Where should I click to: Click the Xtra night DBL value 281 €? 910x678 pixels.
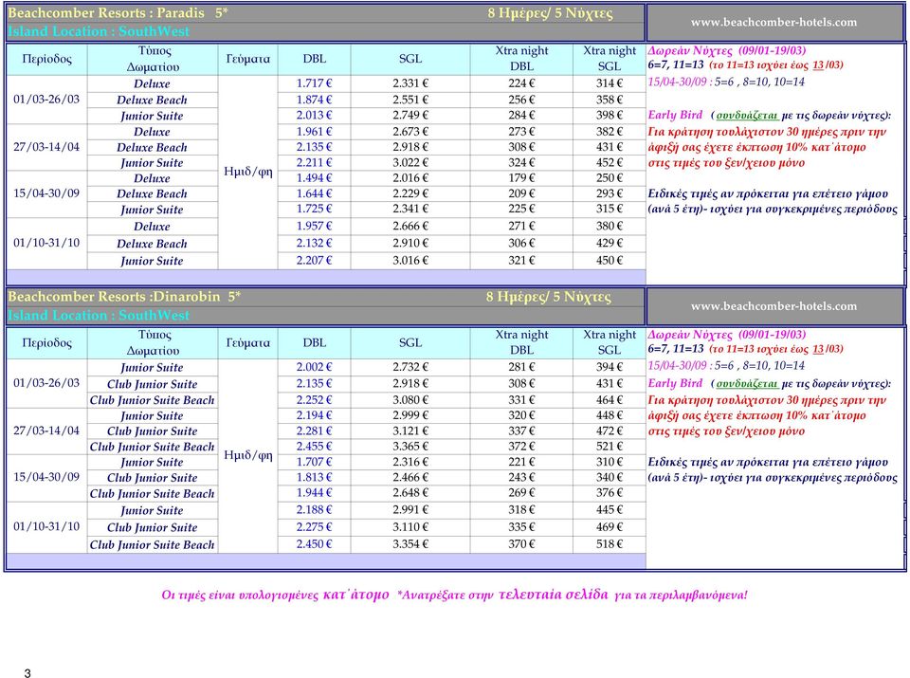[x=521, y=367]
